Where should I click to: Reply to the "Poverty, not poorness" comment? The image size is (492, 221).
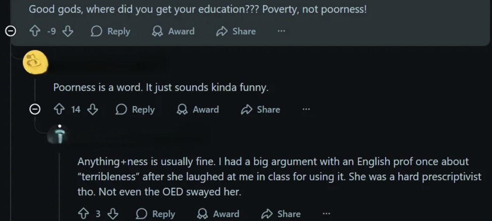[111, 31]
